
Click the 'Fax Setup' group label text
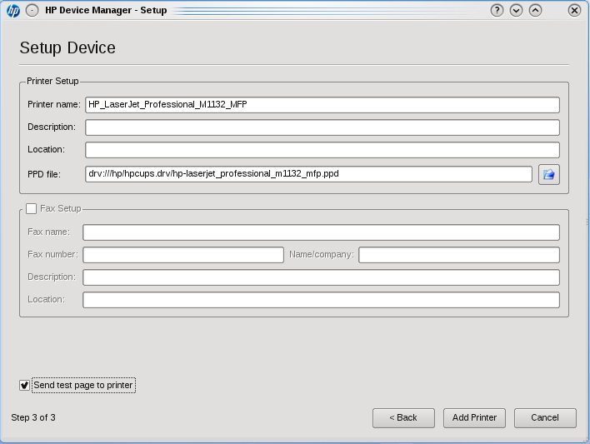(x=61, y=208)
